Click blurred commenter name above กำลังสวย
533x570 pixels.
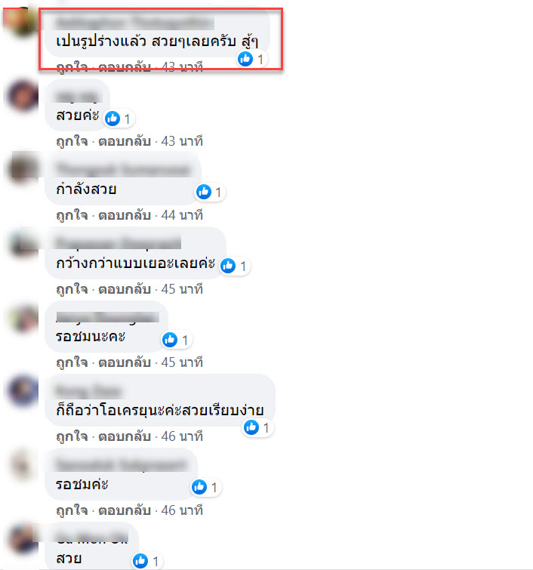[x=124, y=170]
